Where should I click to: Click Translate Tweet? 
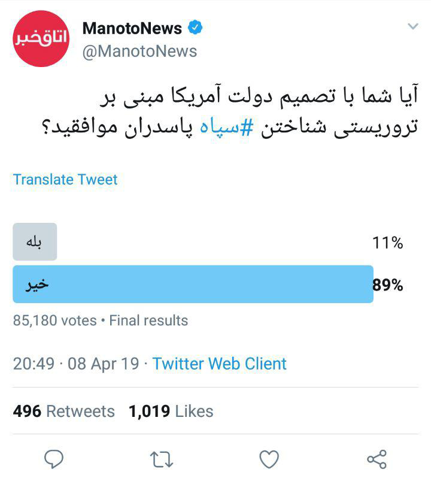(x=65, y=180)
